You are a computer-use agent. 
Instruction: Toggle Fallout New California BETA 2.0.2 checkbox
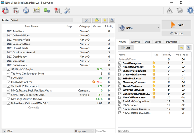pos(8,103)
